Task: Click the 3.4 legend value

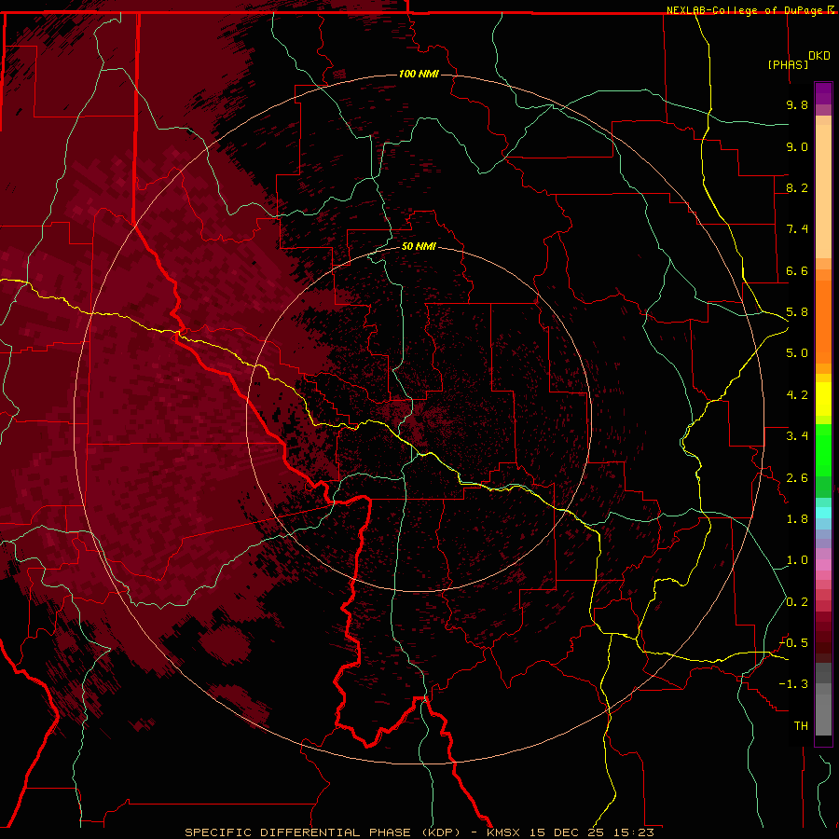Action: (x=797, y=436)
